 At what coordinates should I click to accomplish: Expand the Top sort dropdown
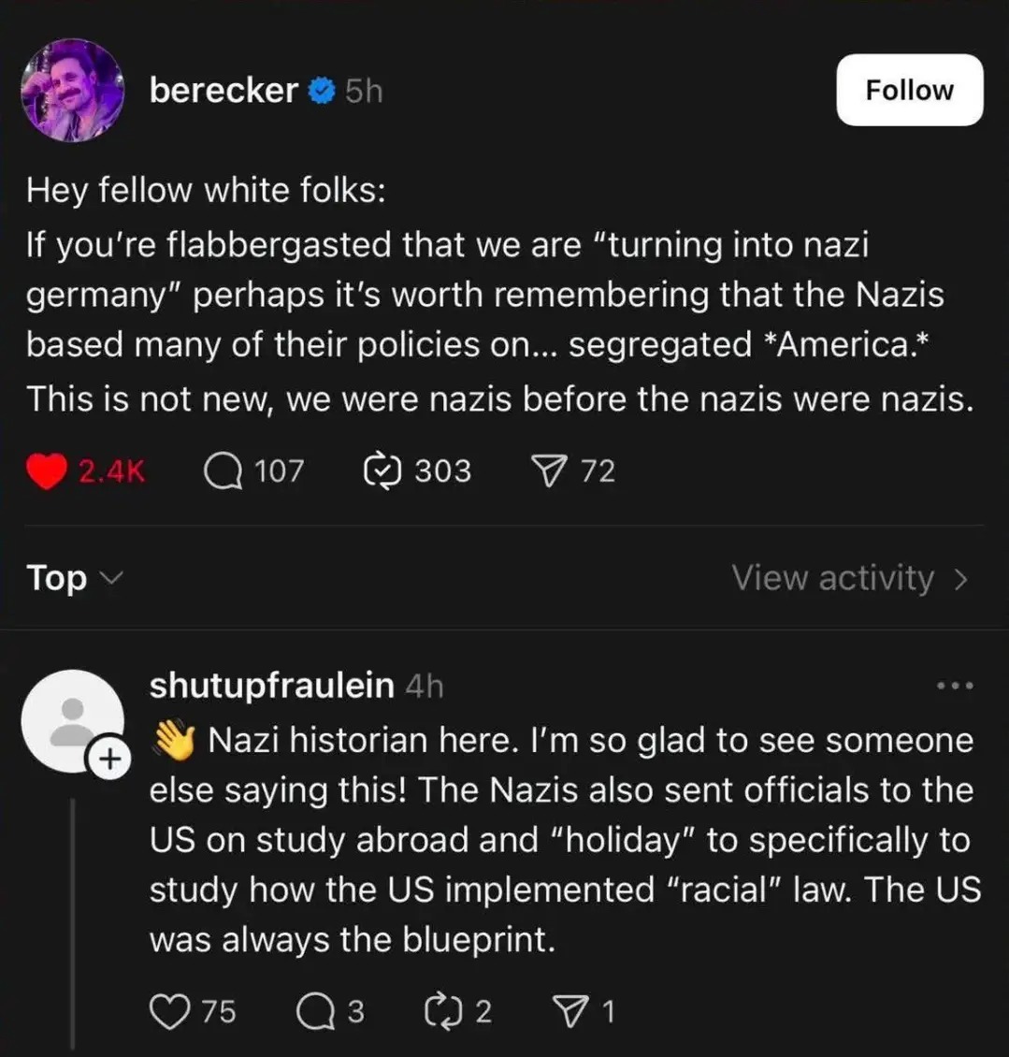(x=73, y=578)
